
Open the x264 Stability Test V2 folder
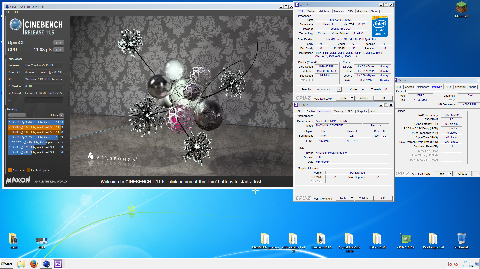pos(293,242)
